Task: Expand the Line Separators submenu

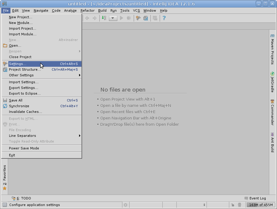Action: pyautogui.click(x=42, y=136)
